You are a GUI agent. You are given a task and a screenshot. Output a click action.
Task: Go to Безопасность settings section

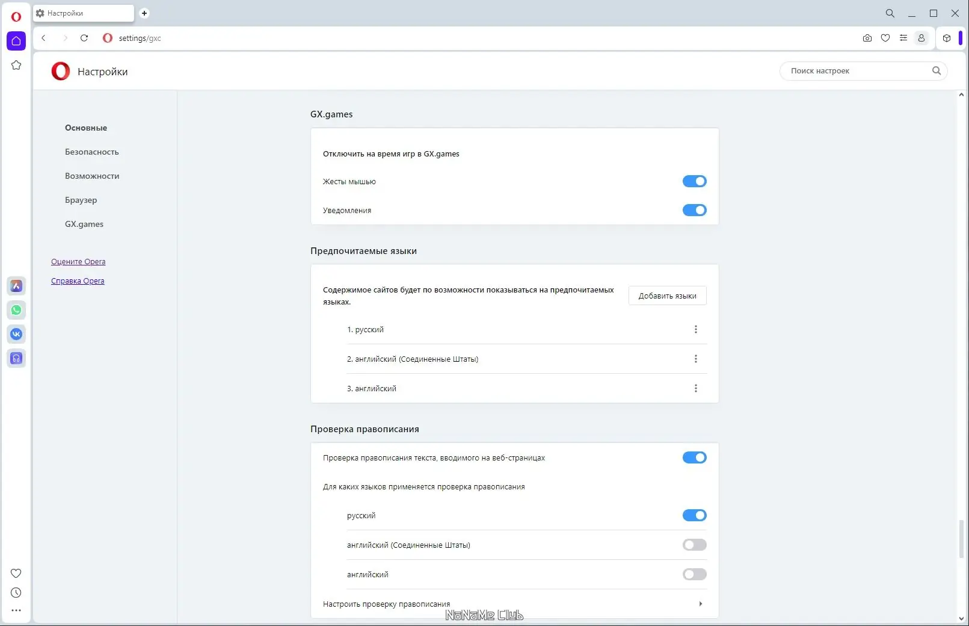tap(92, 152)
